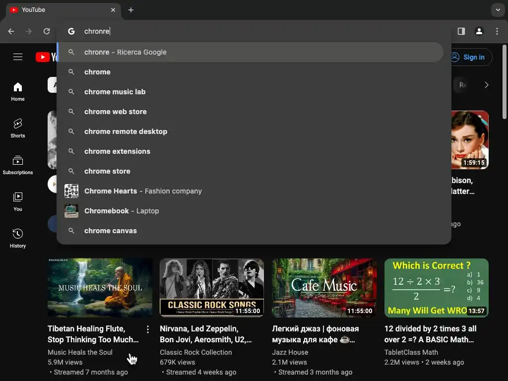Image resolution: width=508 pixels, height=381 pixels.
Task: Pick 'chrome web store' suggestion
Action: pos(250,112)
